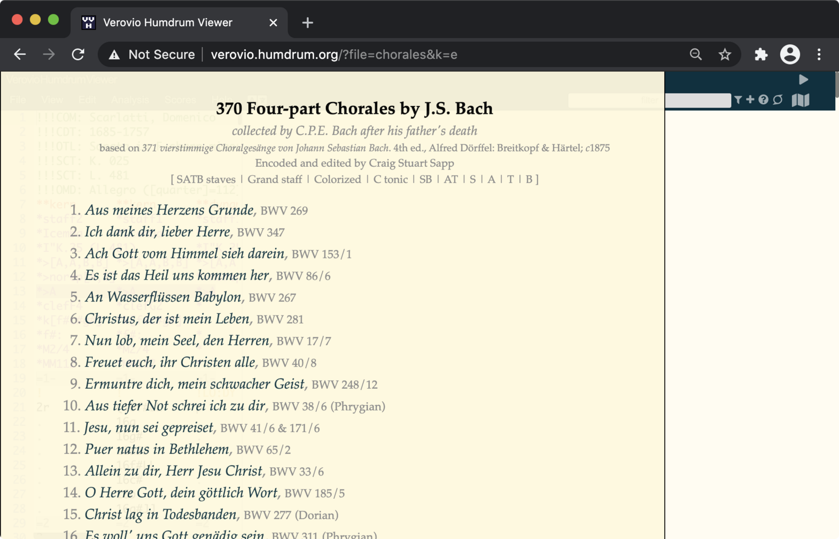The width and height of the screenshot is (839, 539).
Task: Click the filter funnel icon
Action: 738,100
